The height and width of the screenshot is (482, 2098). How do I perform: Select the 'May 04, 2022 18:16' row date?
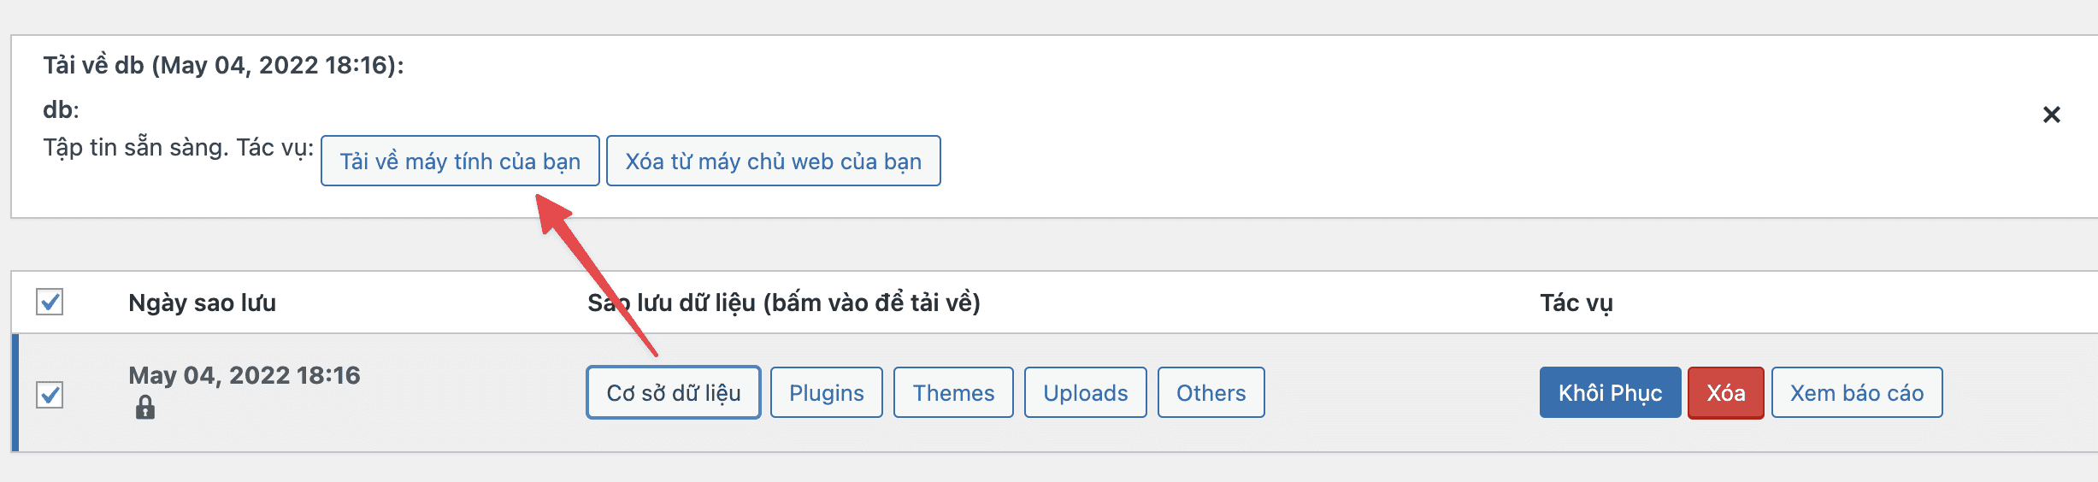pyautogui.click(x=245, y=375)
